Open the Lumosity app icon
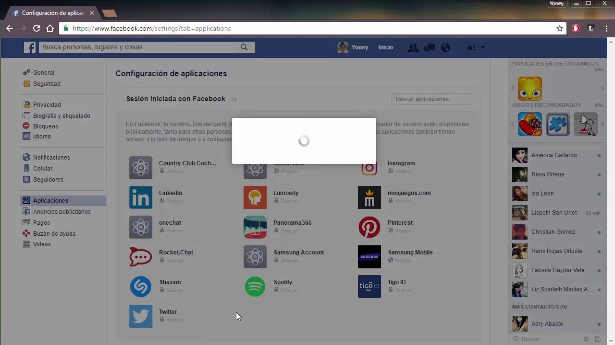 pyautogui.click(x=255, y=197)
